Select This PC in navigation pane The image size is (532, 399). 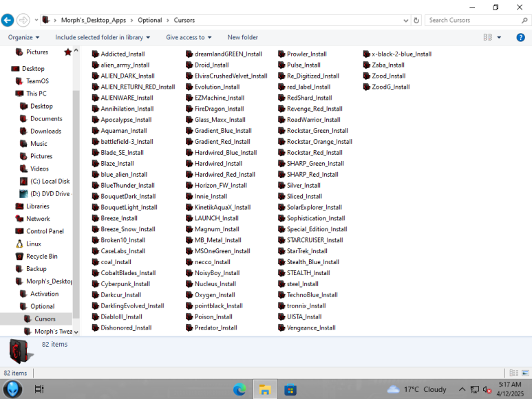pyautogui.click(x=36, y=94)
